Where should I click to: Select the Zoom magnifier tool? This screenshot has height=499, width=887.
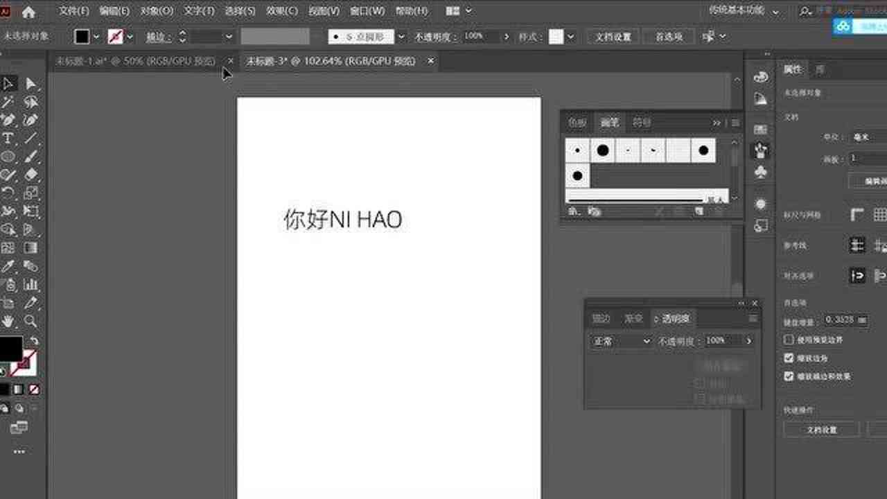click(30, 321)
